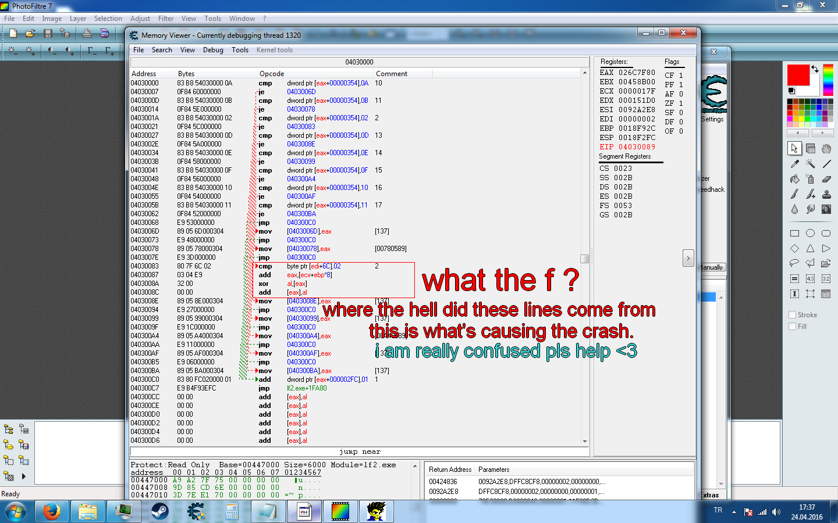Viewport: 838px width, 523px height.
Task: Open the Debug menu in Memory Viewer
Action: click(213, 50)
